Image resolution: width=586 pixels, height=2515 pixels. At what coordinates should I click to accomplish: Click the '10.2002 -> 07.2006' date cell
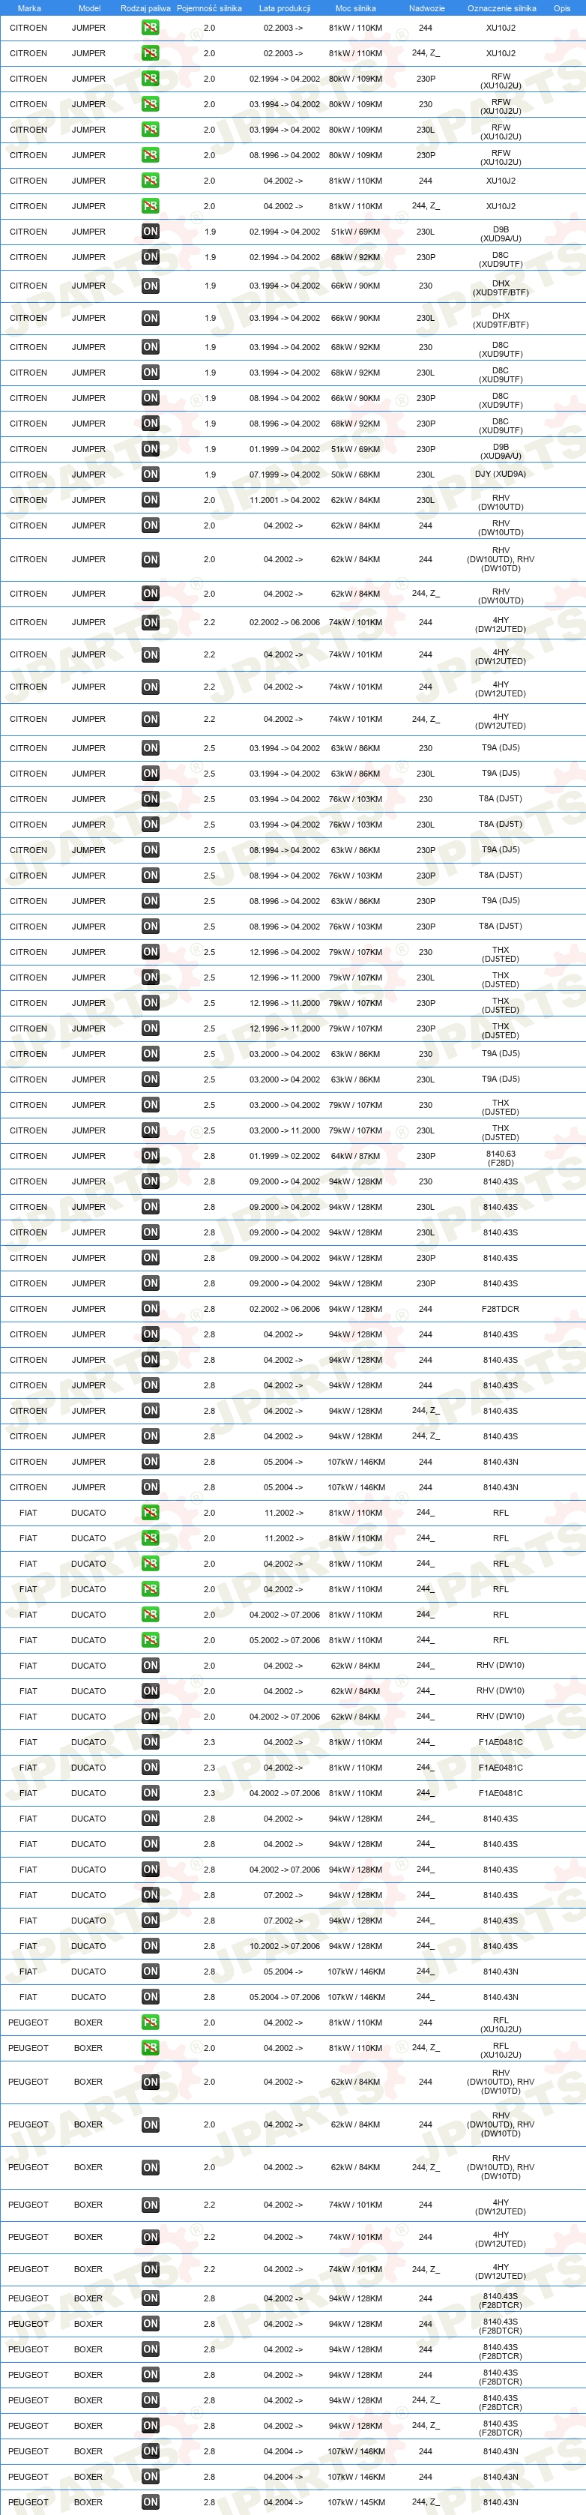(x=284, y=1946)
